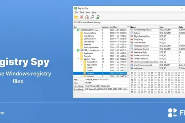
Task: Click the CanonicalData folder icon
Action: click(81, 33)
